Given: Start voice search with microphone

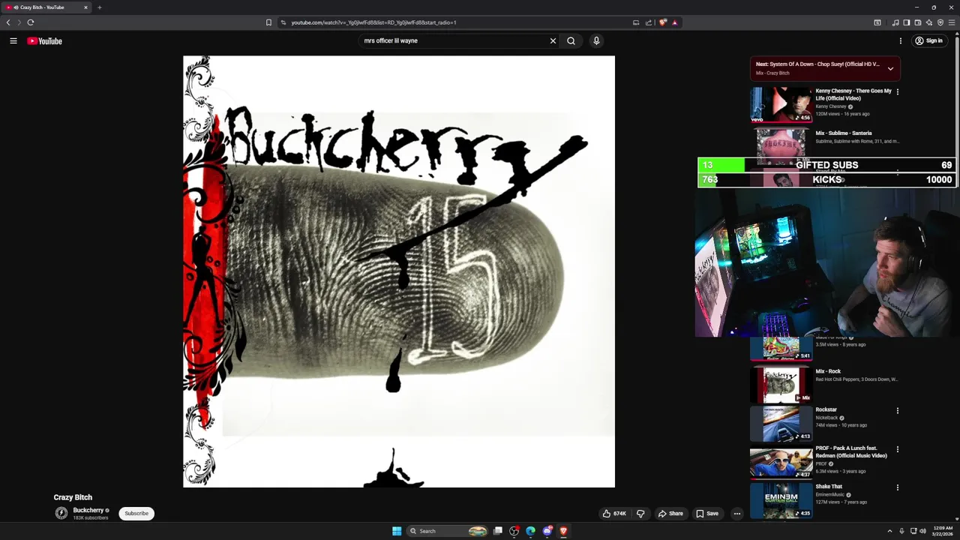Looking at the screenshot, I should 596,41.
